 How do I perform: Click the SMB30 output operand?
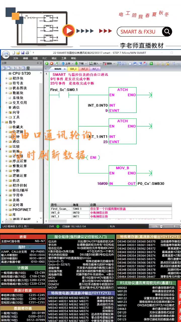click(151, 184)
